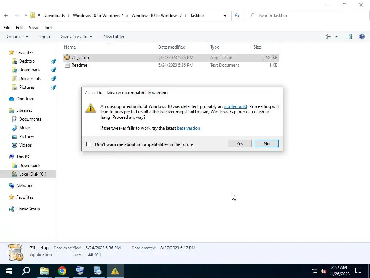This screenshot has width=370, height=278.
Task: Open the Music library
Action: click(25, 128)
